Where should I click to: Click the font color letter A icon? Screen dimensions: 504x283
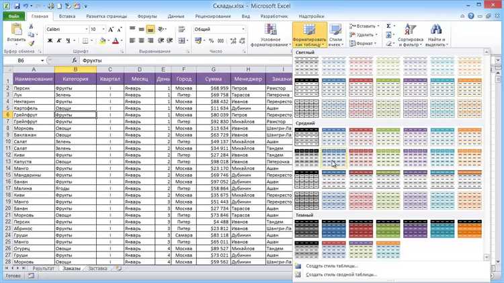coord(116,41)
